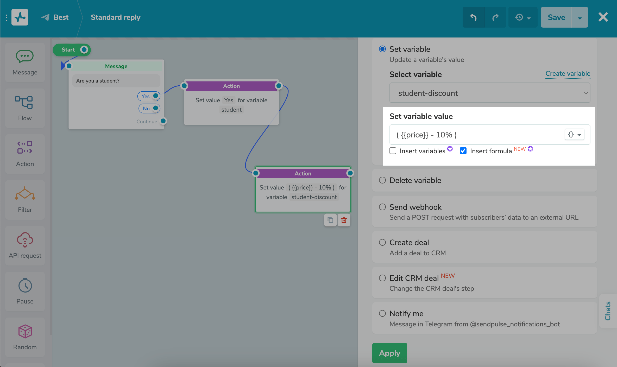Open the Chats side tab

click(x=608, y=311)
